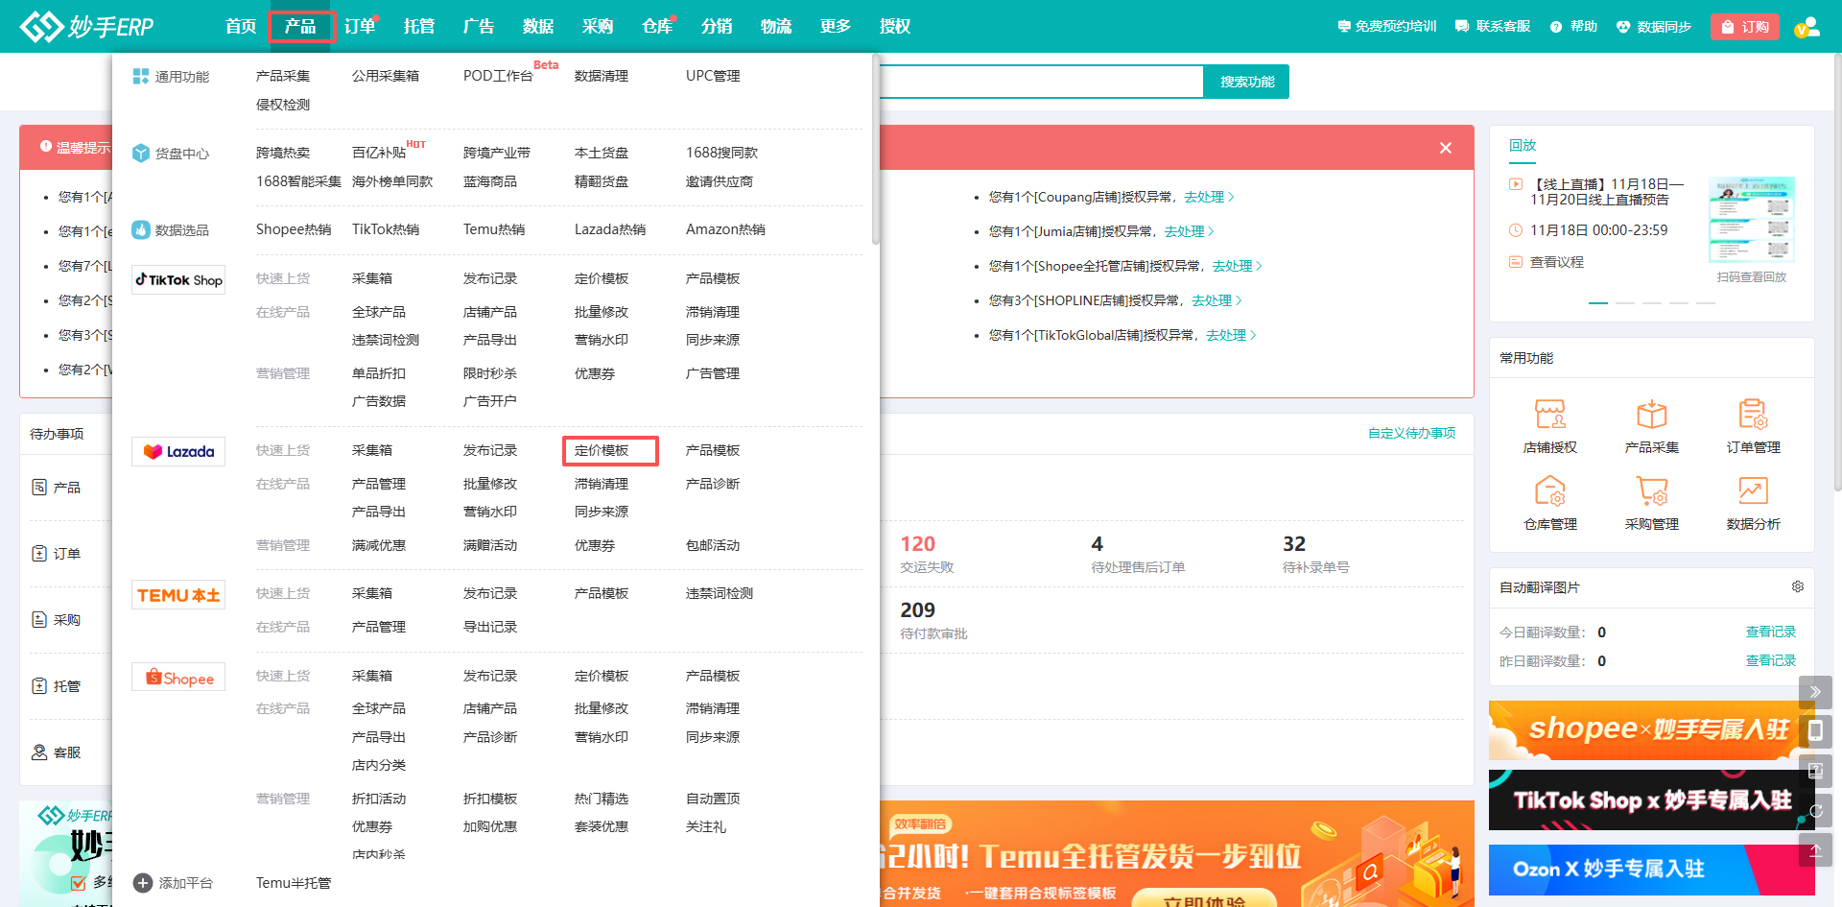The width and height of the screenshot is (1842, 907).
Task: Click the 数据分析 data analysis icon
Action: pos(1753,491)
